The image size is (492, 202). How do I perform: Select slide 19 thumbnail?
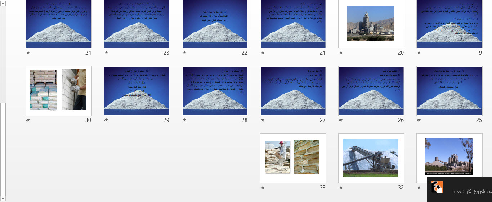(449, 24)
